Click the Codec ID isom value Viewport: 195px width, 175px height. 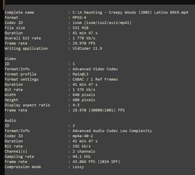[102, 23]
